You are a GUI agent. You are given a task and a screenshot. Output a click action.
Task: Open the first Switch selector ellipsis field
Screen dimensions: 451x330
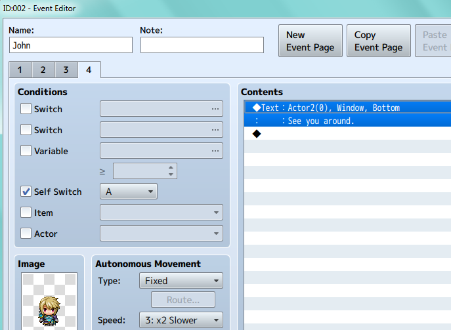(161, 109)
